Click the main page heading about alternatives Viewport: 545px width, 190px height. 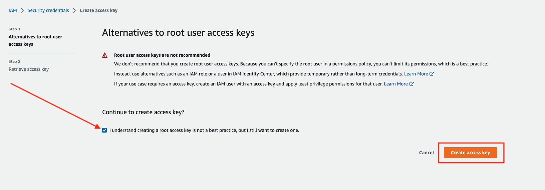click(x=178, y=33)
